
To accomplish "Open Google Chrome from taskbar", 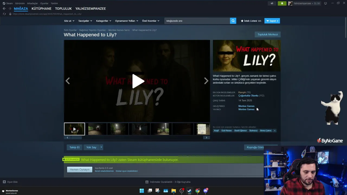I will pos(198,191).
